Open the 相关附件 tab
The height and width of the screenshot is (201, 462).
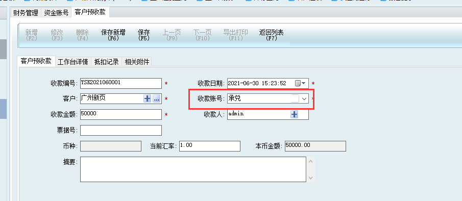coord(137,62)
